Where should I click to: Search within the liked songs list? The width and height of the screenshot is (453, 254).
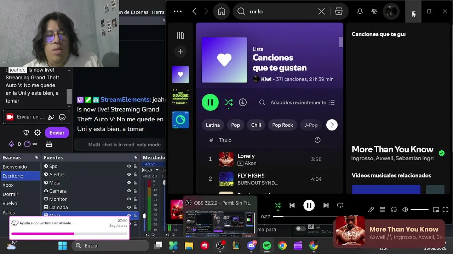[262, 102]
